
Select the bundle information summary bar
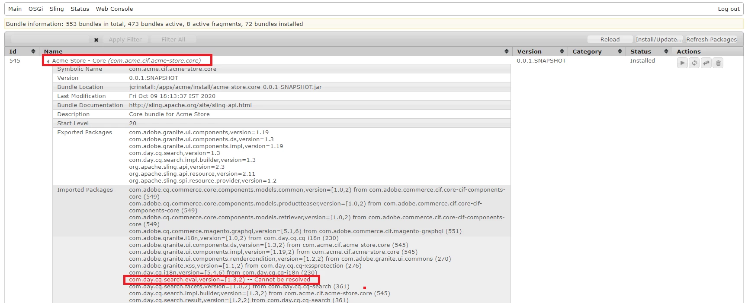coord(374,24)
